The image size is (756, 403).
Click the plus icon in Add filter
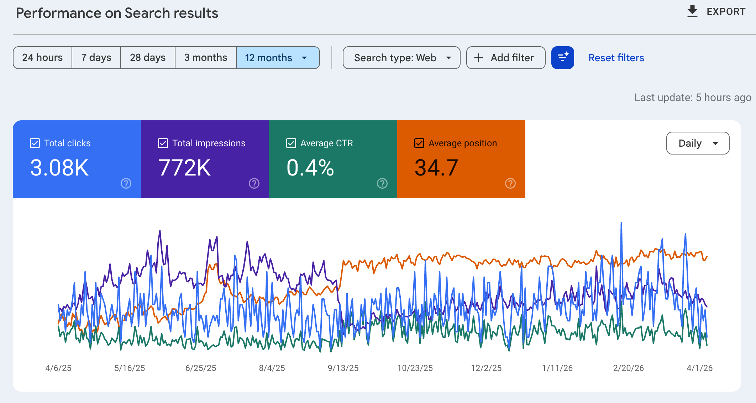pyautogui.click(x=479, y=58)
